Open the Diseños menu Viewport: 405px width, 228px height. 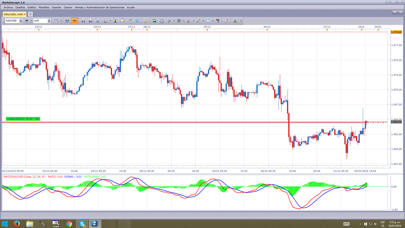(x=20, y=7)
